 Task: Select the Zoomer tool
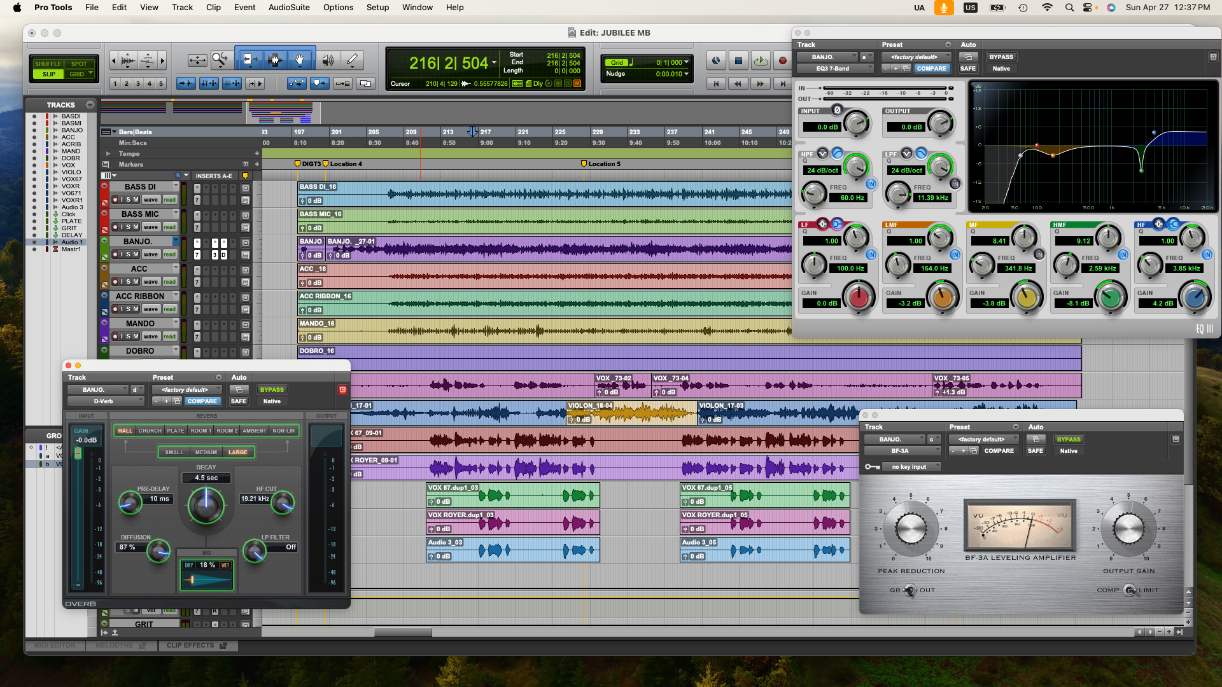220,60
